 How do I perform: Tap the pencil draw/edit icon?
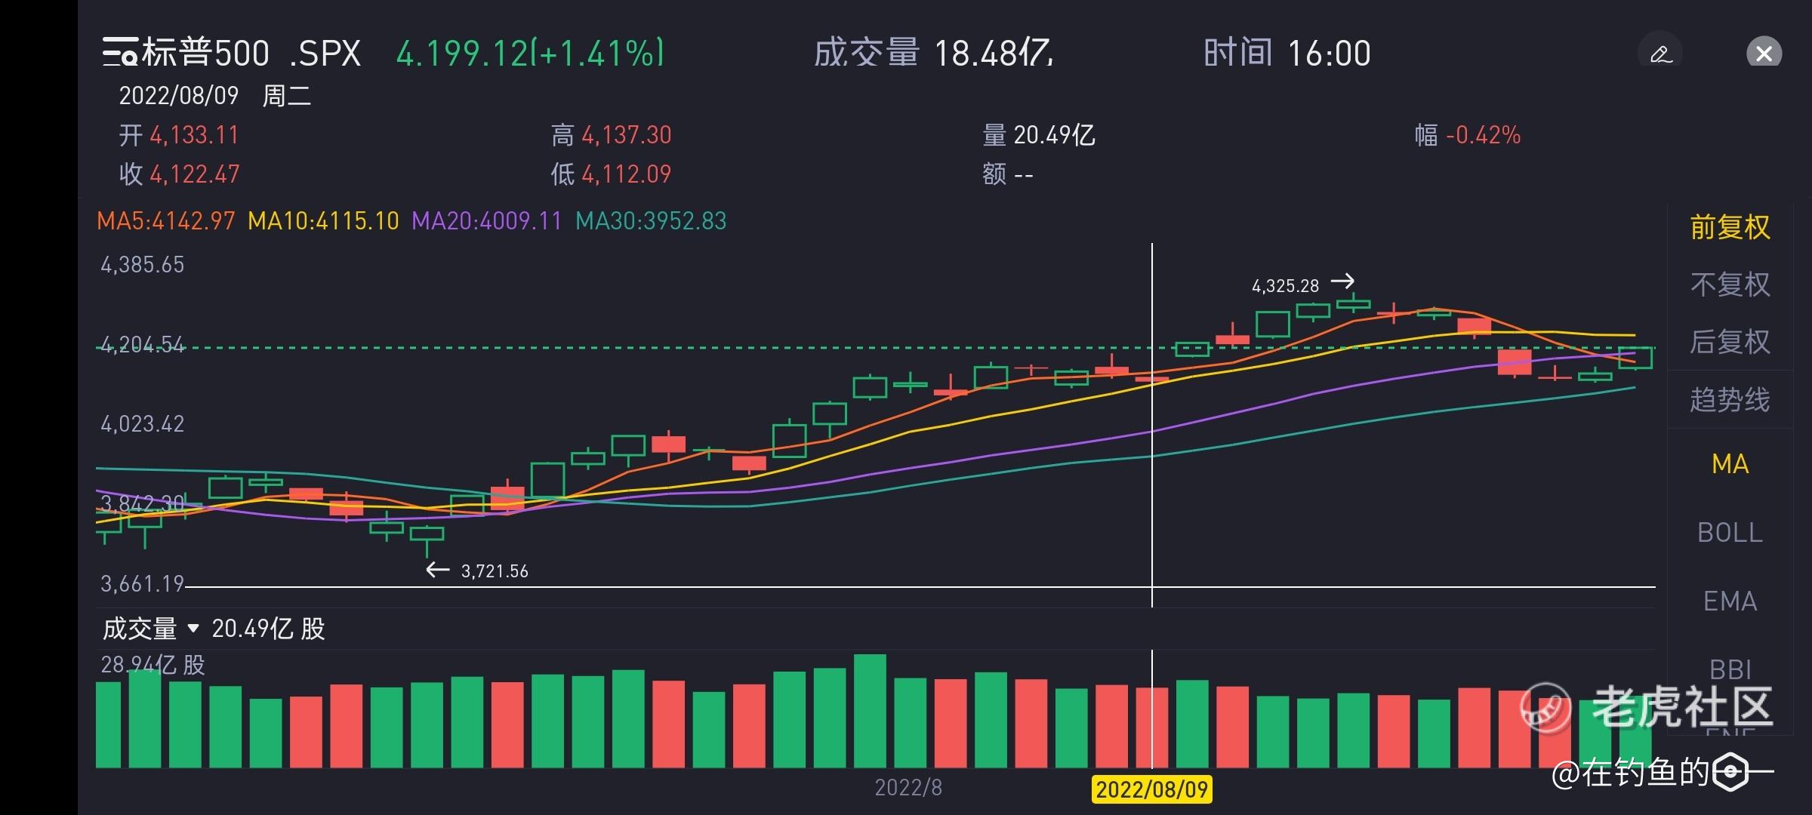click(1660, 54)
